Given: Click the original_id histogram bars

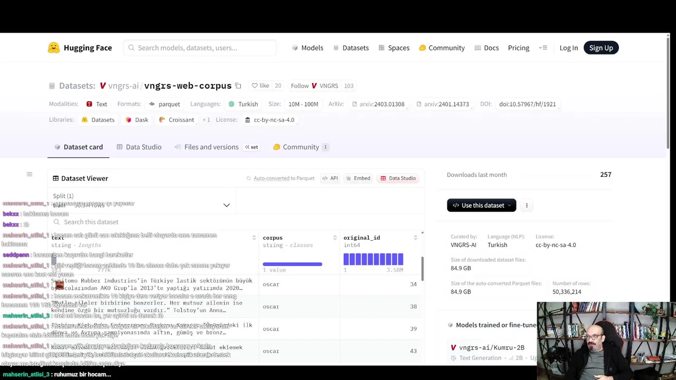Looking at the screenshot, I should (373, 259).
